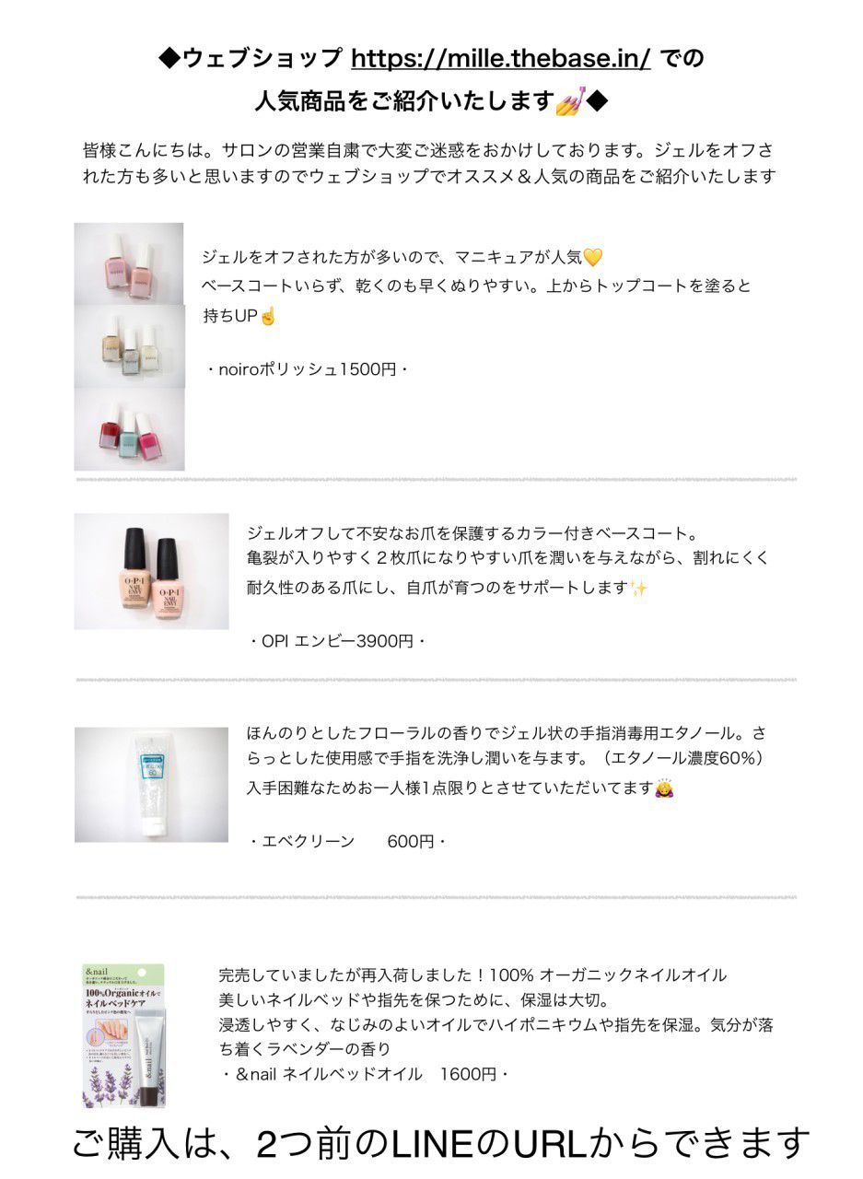Click the pink noiro polish photo
Image resolution: width=863 pixels, height=1179 pixels.
[129, 263]
